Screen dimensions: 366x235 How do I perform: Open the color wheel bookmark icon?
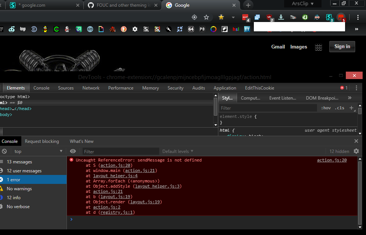pyautogui.click(x=213, y=29)
